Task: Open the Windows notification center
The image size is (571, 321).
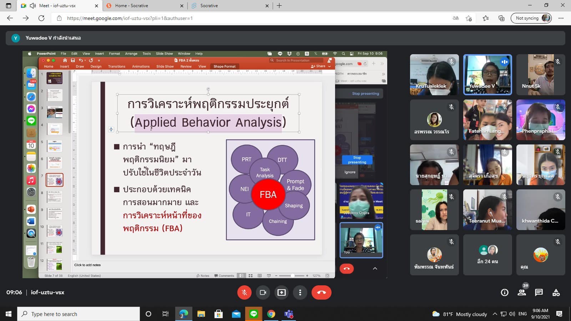Action: [x=559, y=314]
